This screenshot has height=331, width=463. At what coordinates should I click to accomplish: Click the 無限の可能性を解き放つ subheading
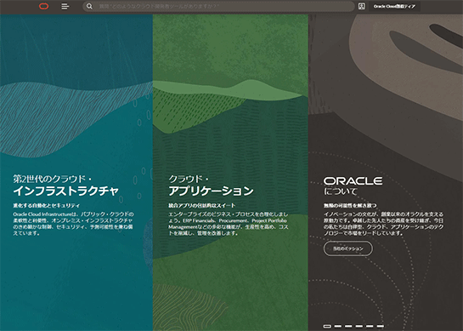point(350,205)
